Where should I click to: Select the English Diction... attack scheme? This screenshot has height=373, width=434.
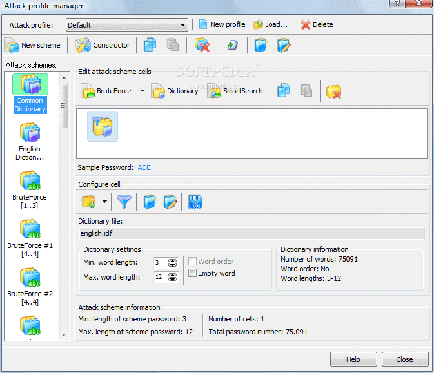30,142
